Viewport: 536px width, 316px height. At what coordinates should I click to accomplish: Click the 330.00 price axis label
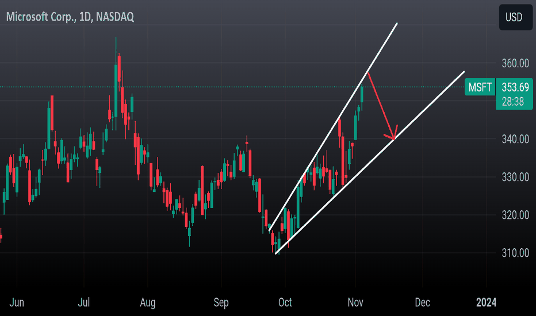[515, 177]
